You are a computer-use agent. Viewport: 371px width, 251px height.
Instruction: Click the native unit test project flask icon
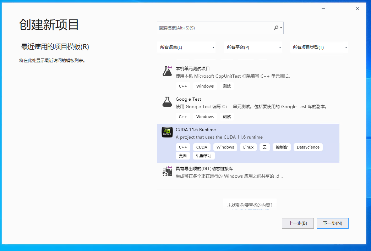click(x=167, y=71)
